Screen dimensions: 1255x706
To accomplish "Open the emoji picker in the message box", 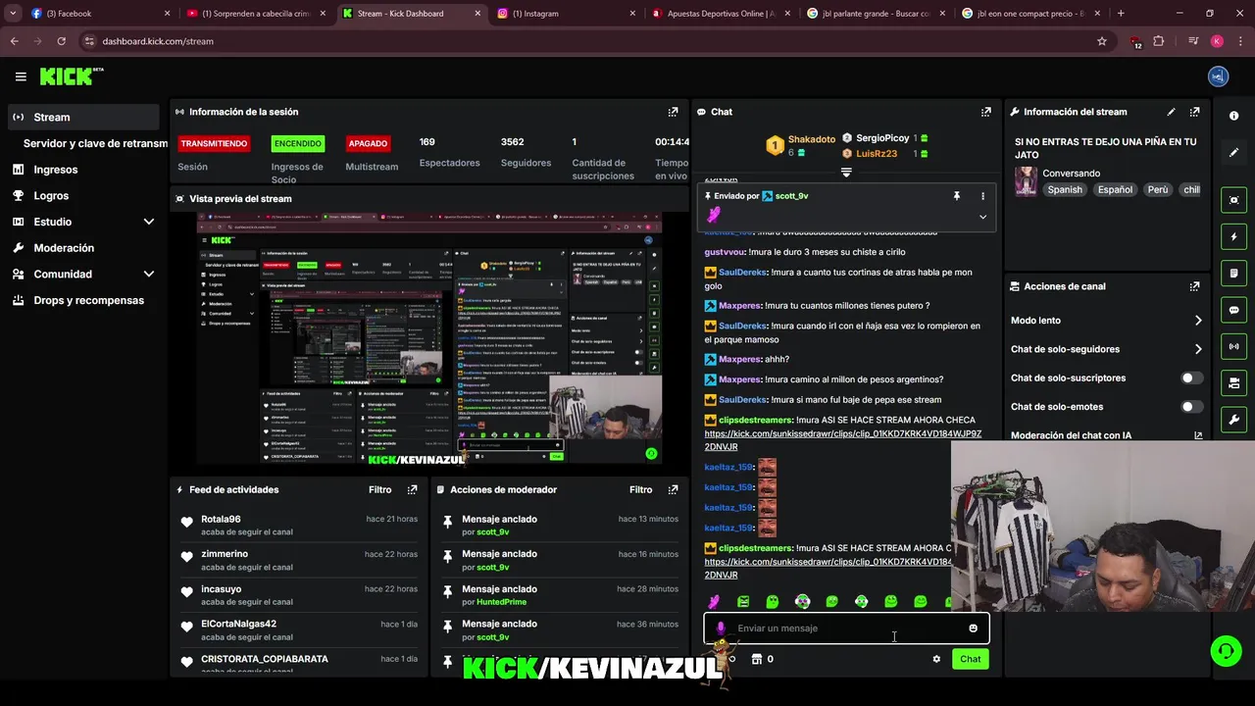I will (973, 629).
